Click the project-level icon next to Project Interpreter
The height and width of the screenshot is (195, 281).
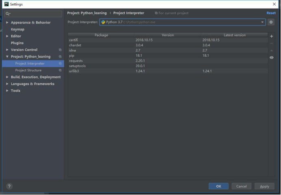click(x=60, y=63)
